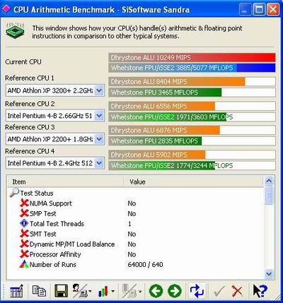Click the bar chart icon in bottom toolbar
This screenshot has width=283, height=303.
click(x=103, y=292)
